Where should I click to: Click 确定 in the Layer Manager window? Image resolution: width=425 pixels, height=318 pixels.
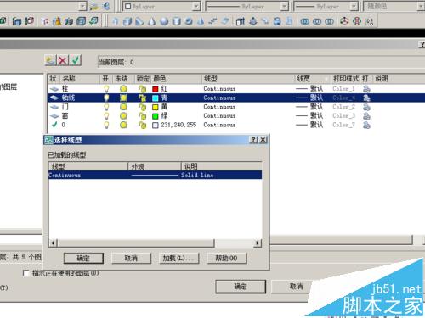pos(241,287)
